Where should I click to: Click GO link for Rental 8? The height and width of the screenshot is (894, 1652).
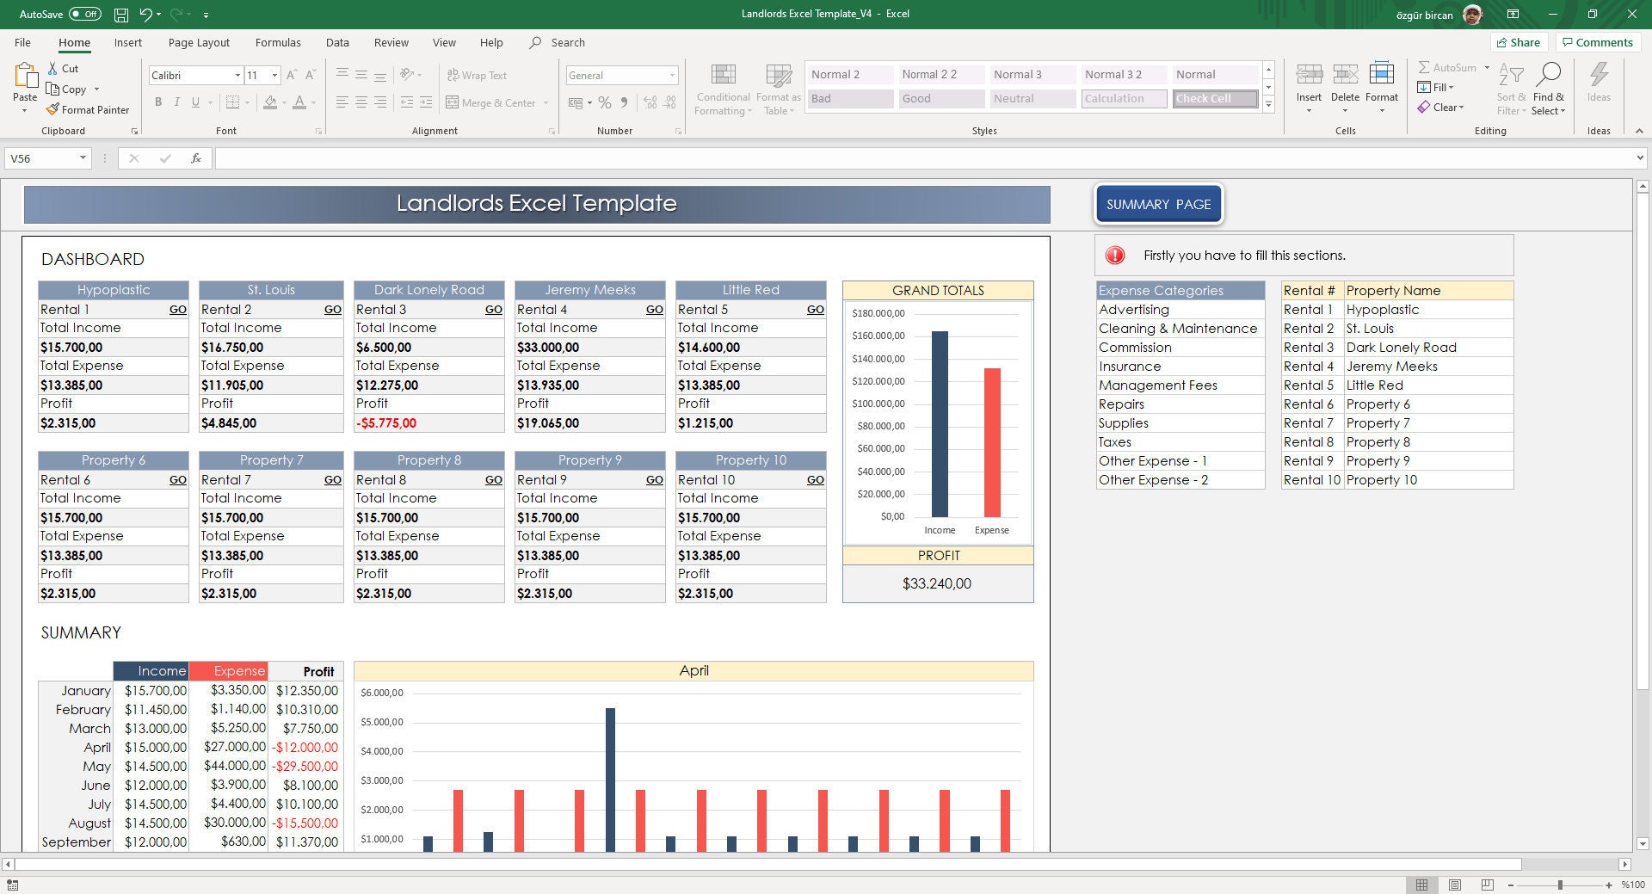coord(494,480)
